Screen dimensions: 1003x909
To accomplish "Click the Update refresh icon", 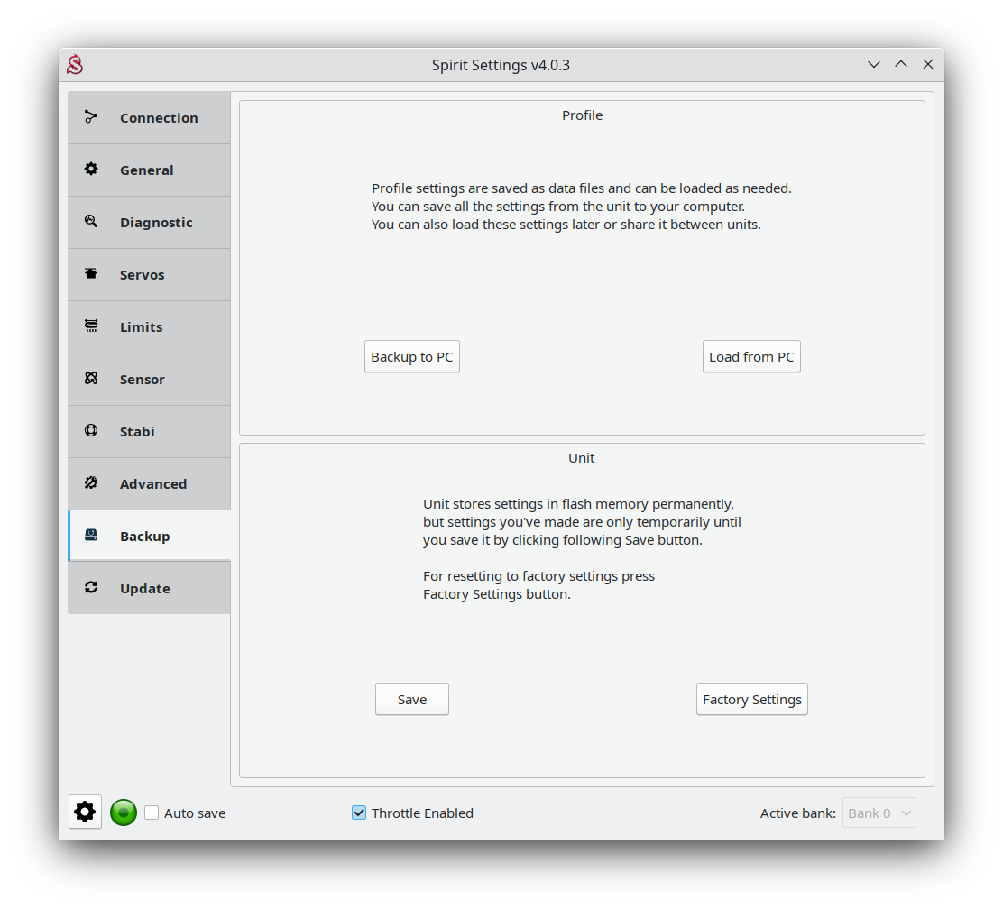I will (x=91, y=588).
